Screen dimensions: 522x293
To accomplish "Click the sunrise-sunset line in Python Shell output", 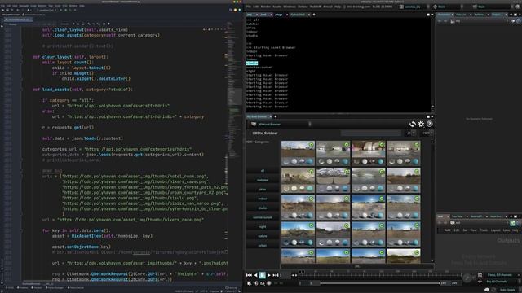I will pos(259,67).
